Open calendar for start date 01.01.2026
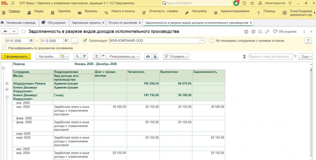Viewport: 316px width, 160px height. pos(31,41)
